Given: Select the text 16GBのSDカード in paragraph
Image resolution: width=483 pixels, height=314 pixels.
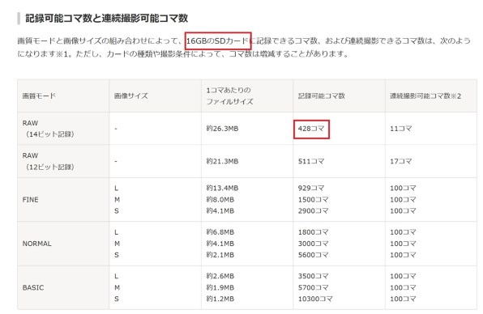Looking at the screenshot, I should click(x=217, y=41).
